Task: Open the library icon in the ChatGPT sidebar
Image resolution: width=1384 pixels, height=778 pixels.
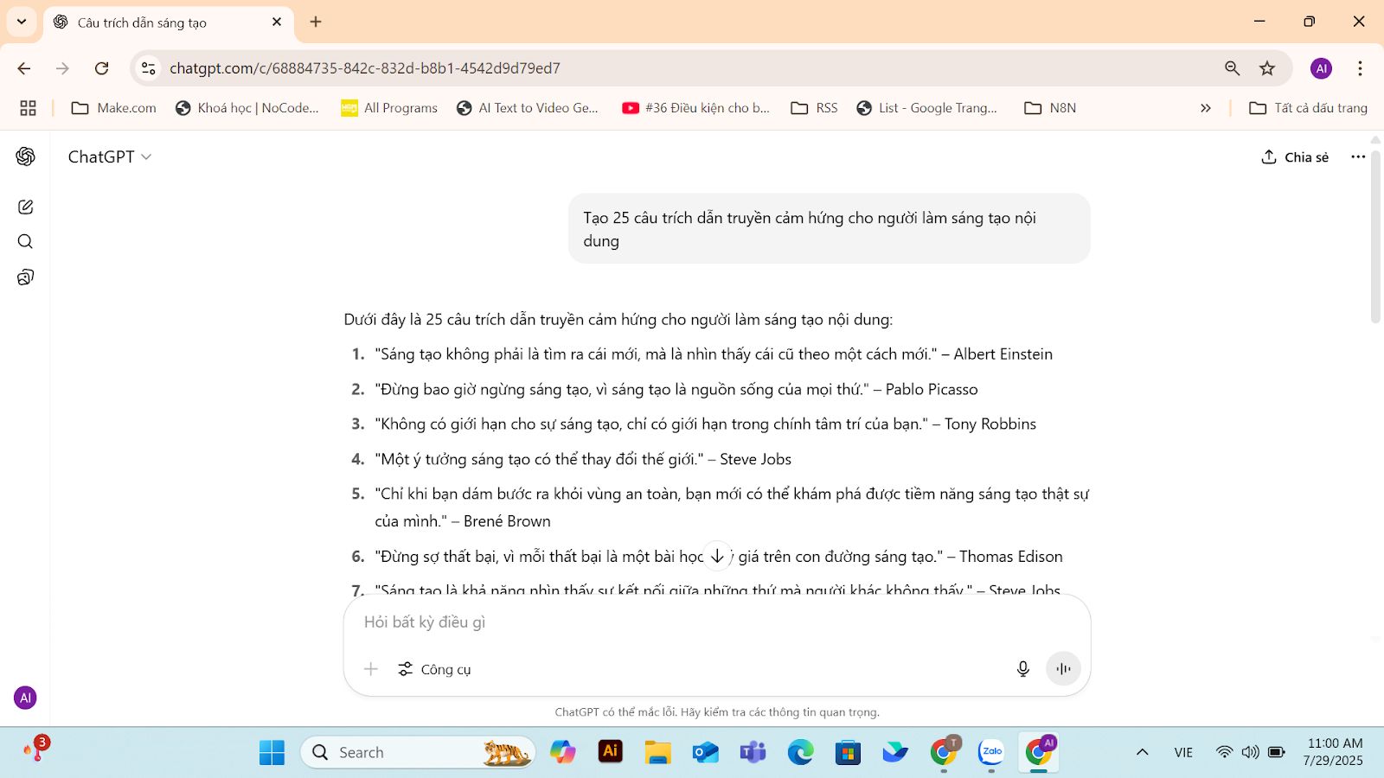Action: click(x=25, y=277)
